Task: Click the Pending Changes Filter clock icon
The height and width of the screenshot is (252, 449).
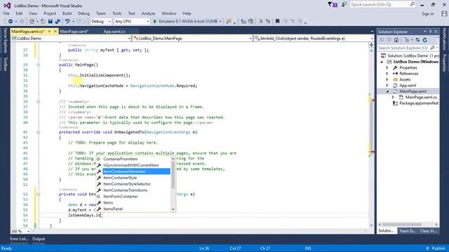Action: coord(407,40)
